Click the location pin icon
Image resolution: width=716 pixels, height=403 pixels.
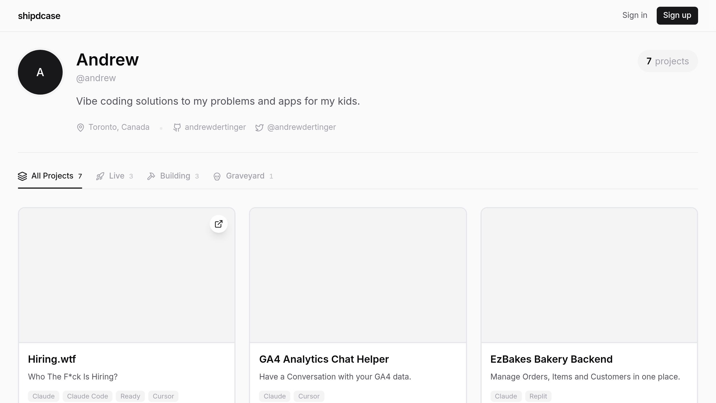[x=81, y=128]
